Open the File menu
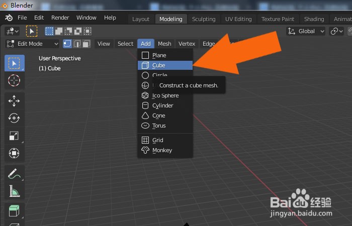 (x=22, y=18)
